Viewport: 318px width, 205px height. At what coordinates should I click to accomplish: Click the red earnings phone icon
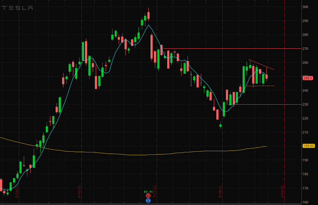click(x=148, y=196)
